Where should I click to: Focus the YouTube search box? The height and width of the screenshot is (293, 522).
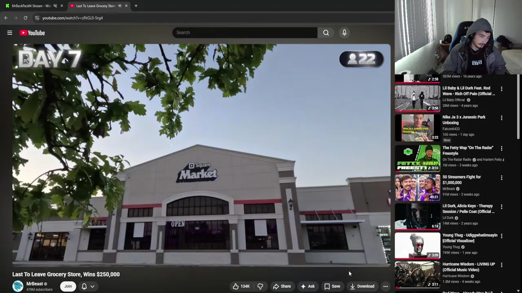[245, 33]
